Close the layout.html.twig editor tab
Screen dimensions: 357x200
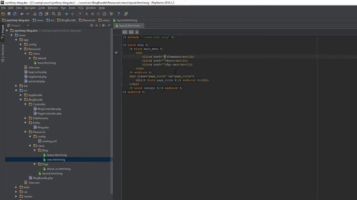pyautogui.click(x=142, y=26)
